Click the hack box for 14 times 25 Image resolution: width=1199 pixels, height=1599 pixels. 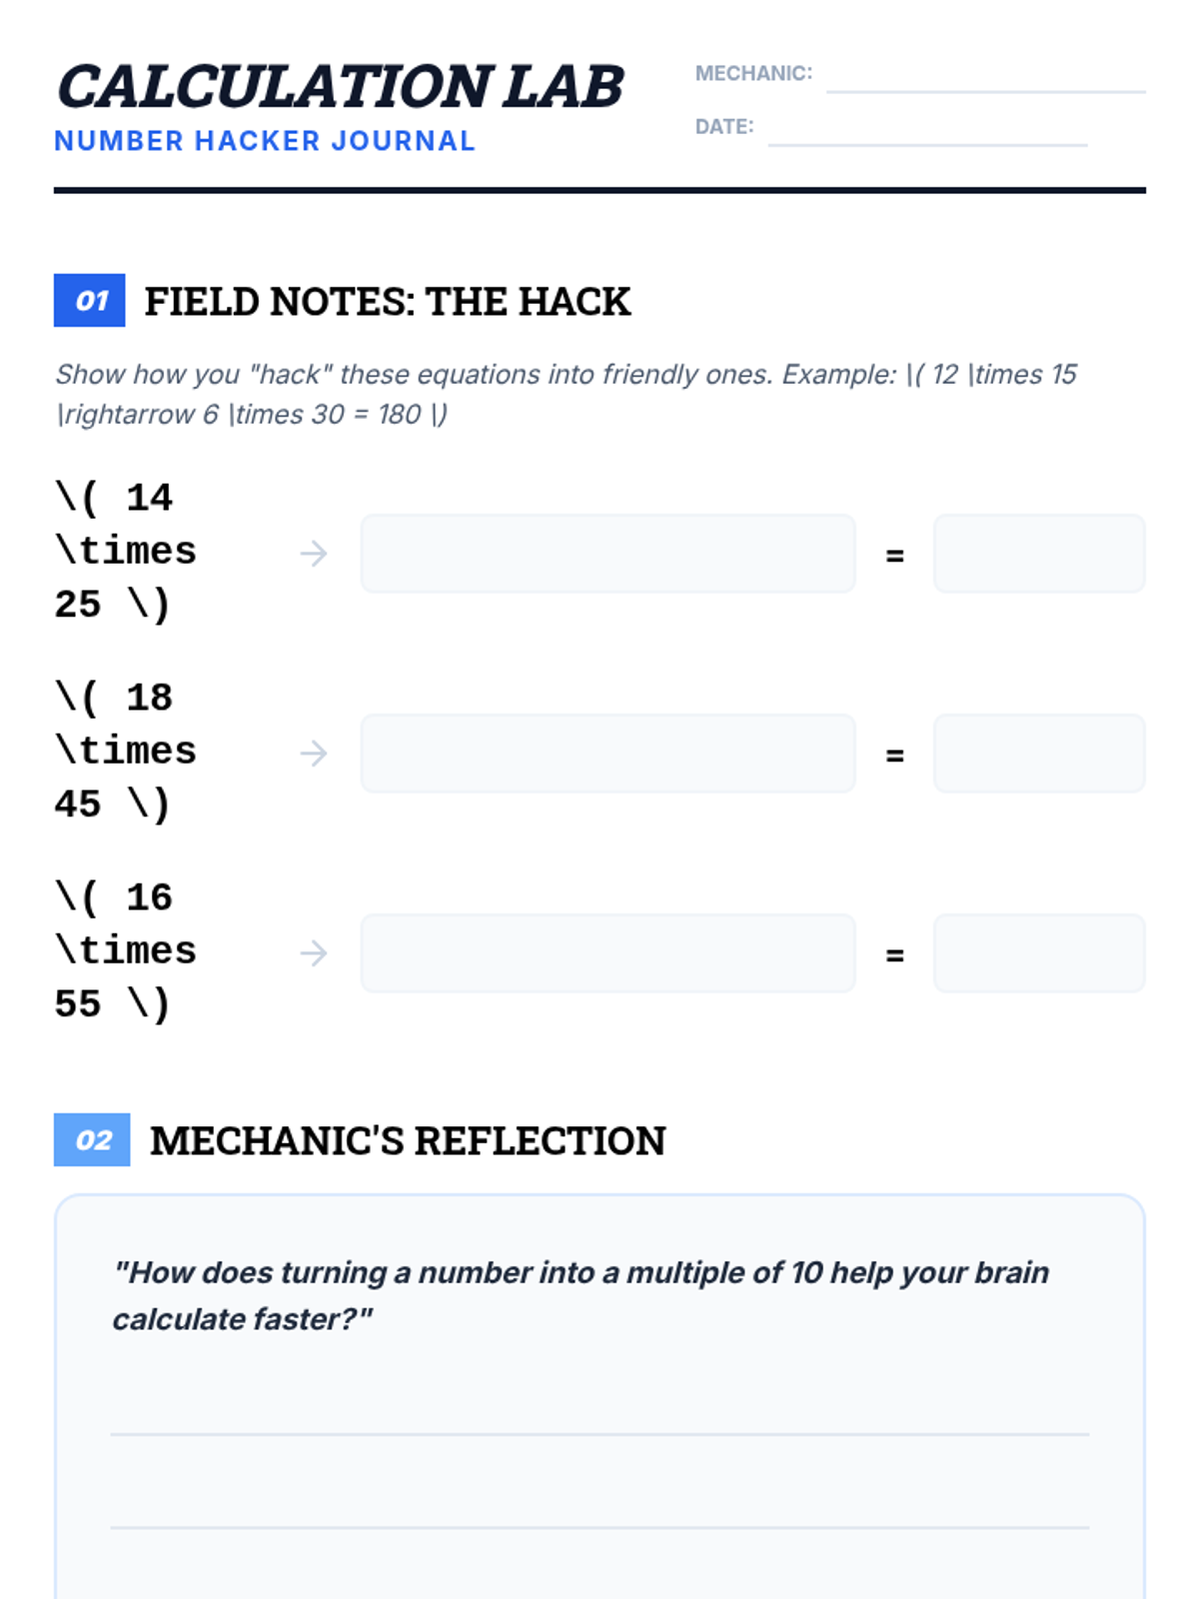pos(607,554)
